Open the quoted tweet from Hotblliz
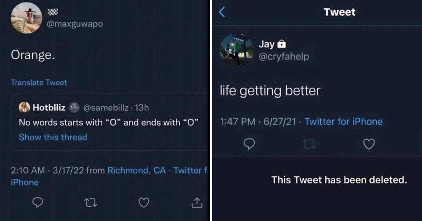The width and height of the screenshot is (422, 221). 109,122
